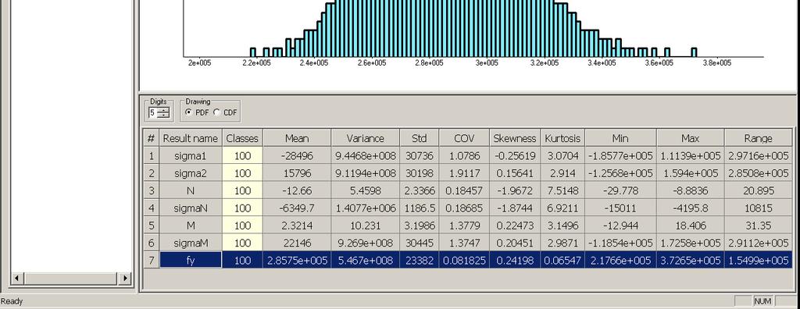This screenshot has height=309, width=800.
Task: Click the Classes cell for row M
Action: [x=242, y=226]
